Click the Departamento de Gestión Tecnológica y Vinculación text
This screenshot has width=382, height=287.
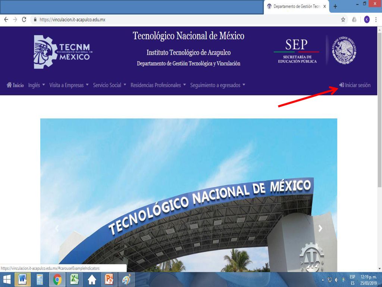pyautogui.click(x=188, y=64)
